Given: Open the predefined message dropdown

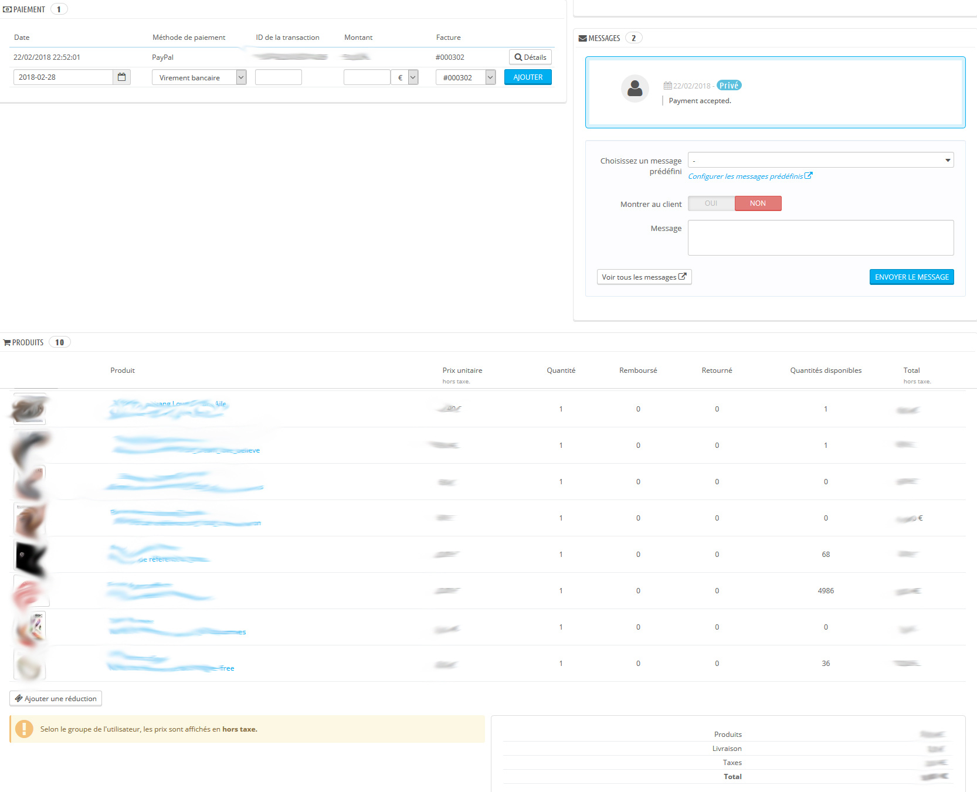Looking at the screenshot, I should pyautogui.click(x=820, y=160).
